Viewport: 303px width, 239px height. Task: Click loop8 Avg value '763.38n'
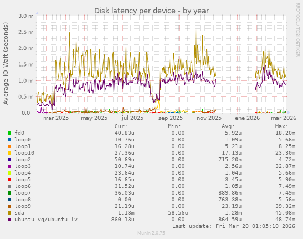tap(230, 199)
